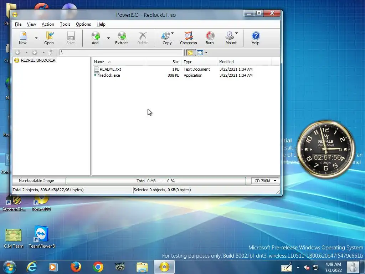Click the pen input tray icon
The height and width of the screenshot is (274, 365).
point(287,267)
